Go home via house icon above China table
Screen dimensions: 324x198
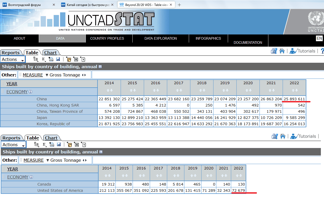[282, 51]
